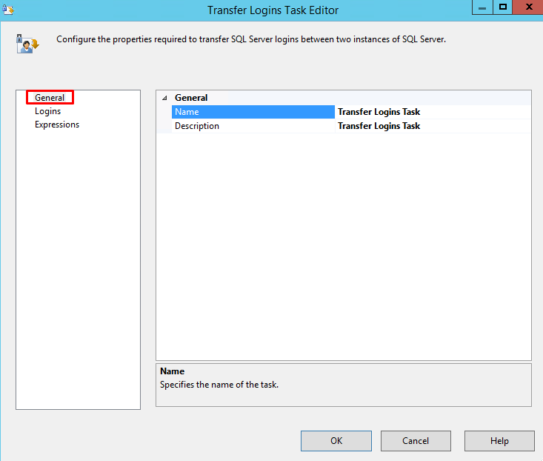The image size is (543, 461).
Task: Click the title bar system menu icon
Action: 8,10
